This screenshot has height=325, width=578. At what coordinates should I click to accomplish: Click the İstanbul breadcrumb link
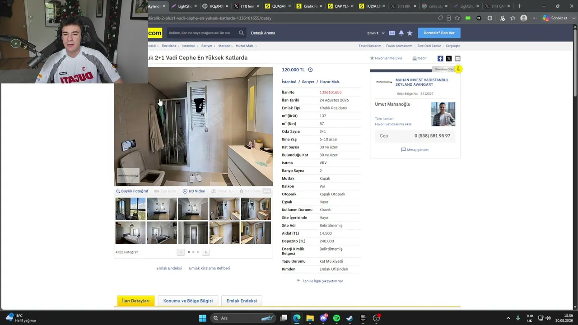[x=189, y=46]
